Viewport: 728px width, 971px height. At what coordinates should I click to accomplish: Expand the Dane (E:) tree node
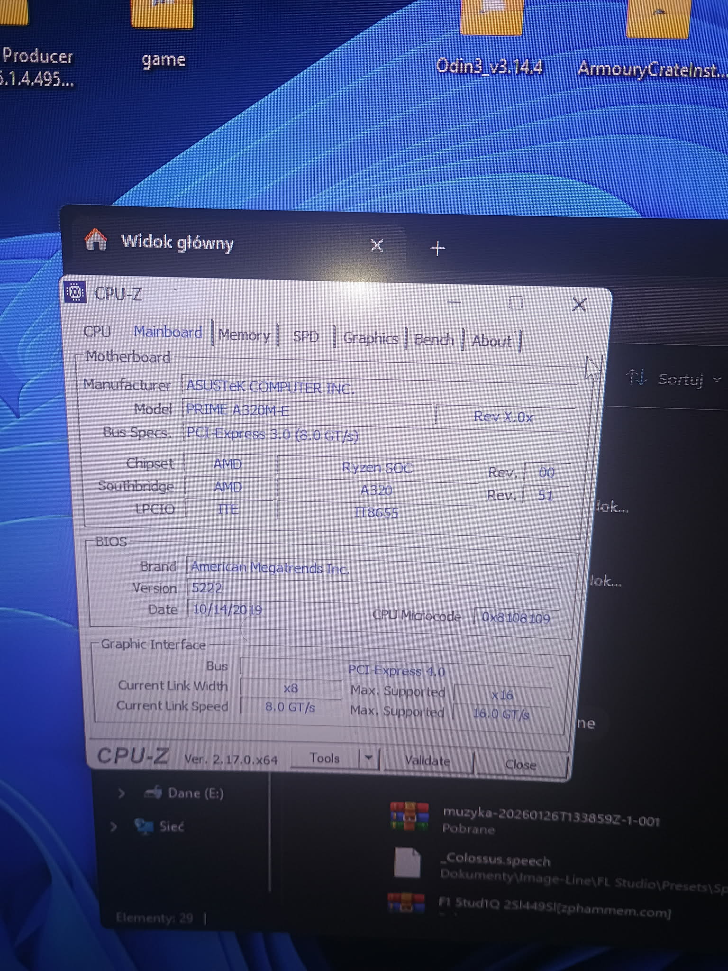[x=121, y=793]
